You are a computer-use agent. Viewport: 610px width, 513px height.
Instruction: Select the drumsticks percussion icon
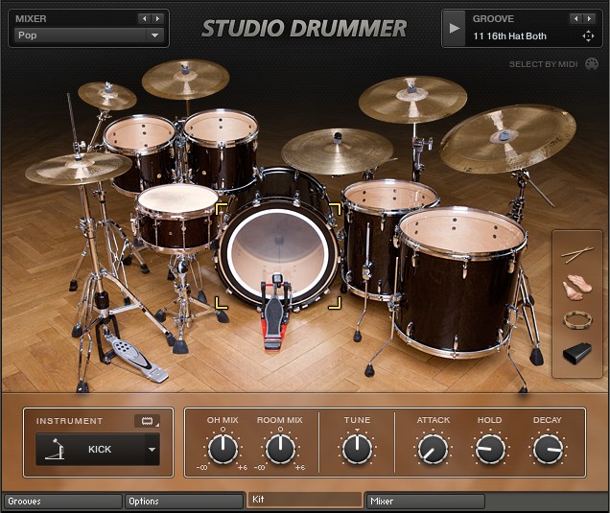click(577, 254)
